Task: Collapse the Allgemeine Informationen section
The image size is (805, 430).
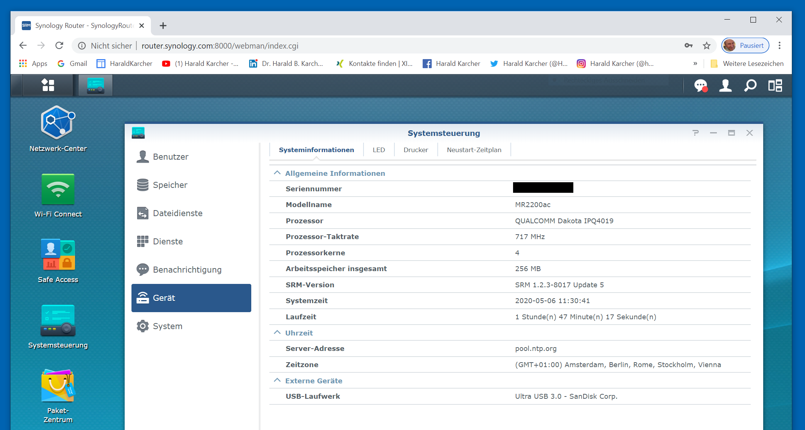Action: (277, 173)
